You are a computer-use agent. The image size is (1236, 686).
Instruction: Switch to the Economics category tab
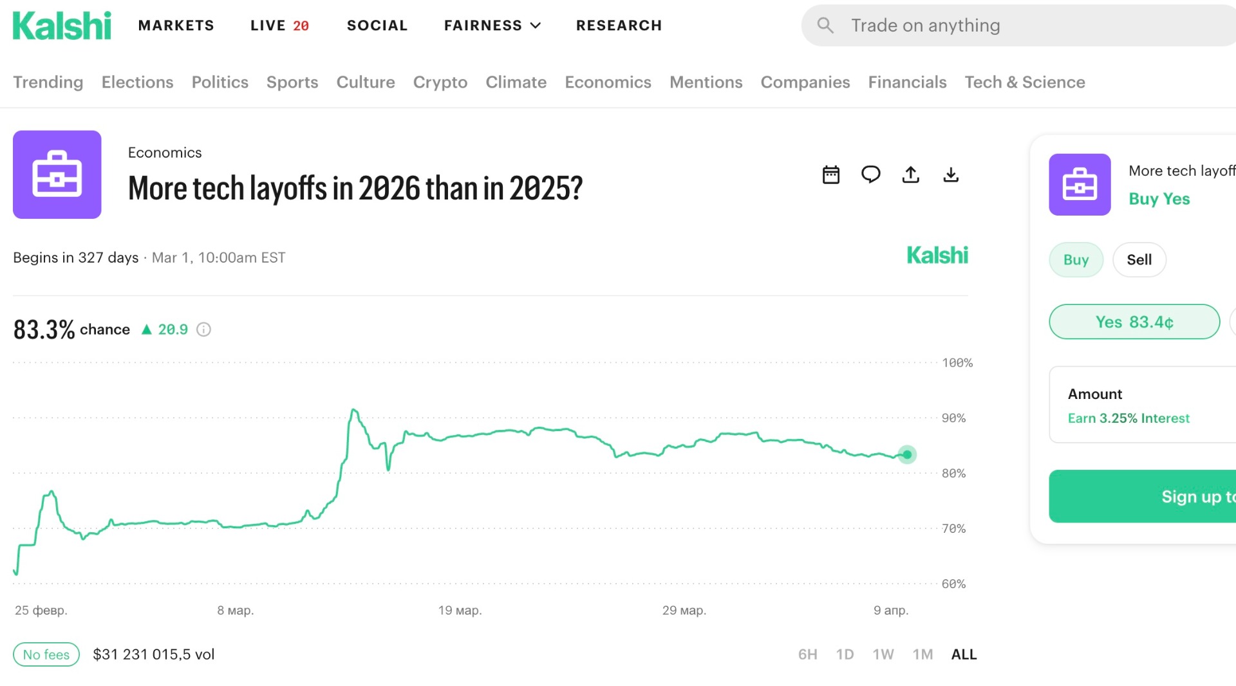tap(608, 82)
